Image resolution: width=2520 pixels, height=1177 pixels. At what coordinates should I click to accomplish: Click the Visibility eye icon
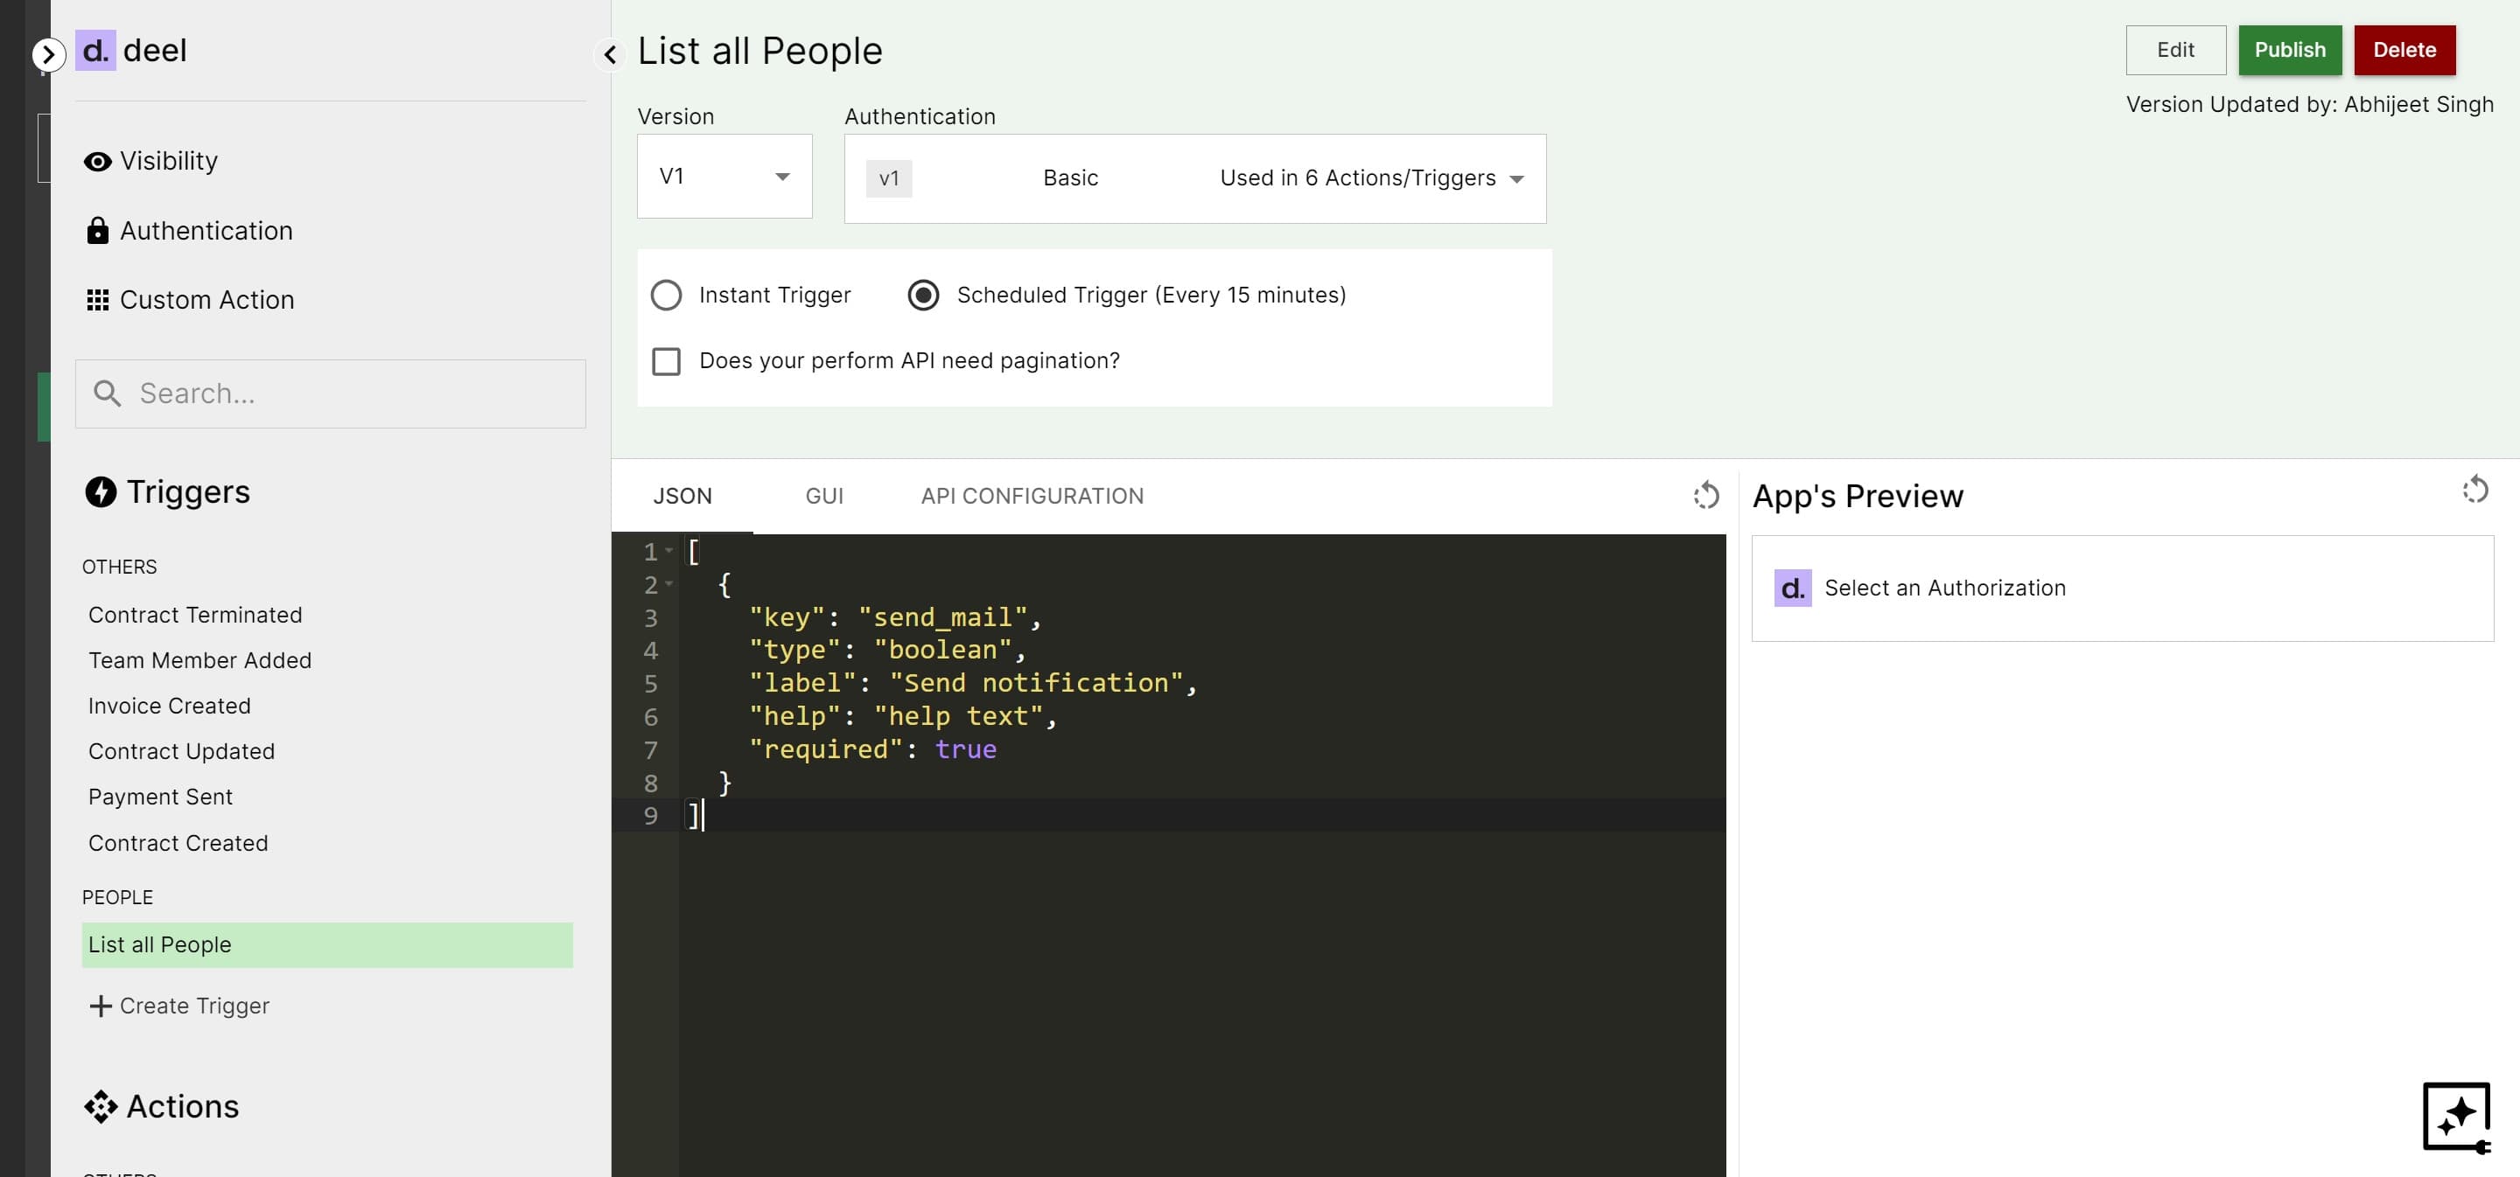98,161
